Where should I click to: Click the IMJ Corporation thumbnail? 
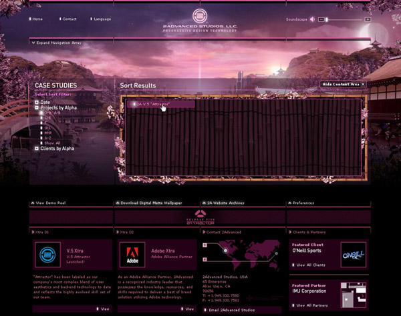[354, 295]
